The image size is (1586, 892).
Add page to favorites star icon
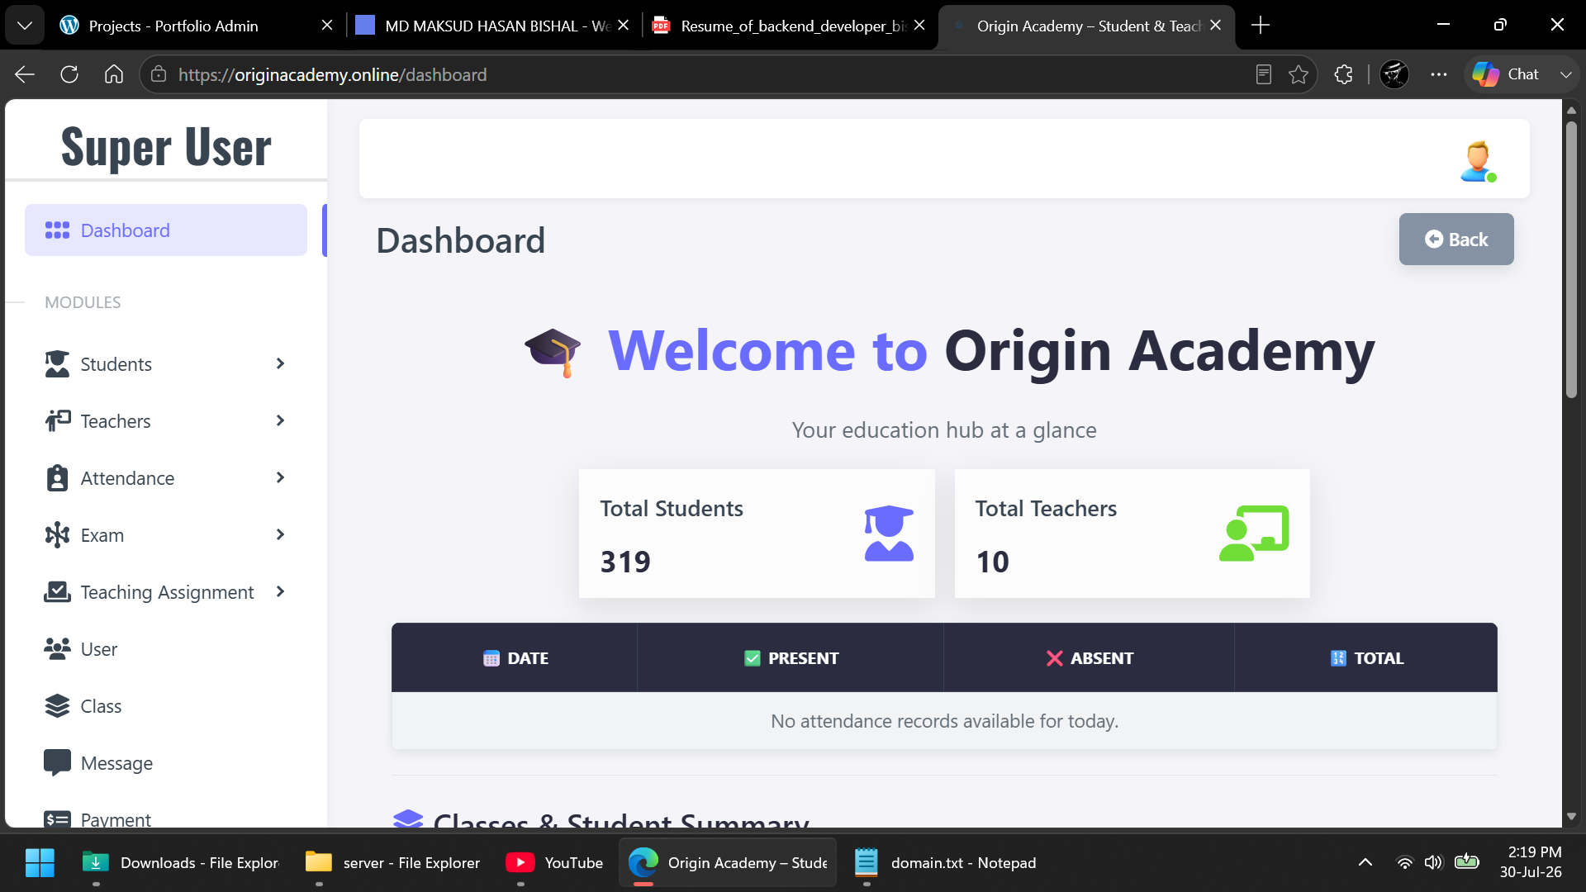[1299, 74]
